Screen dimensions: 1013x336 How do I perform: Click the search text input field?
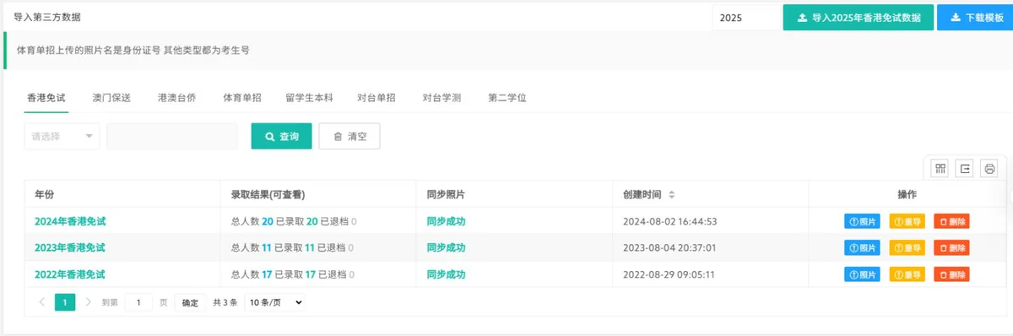coord(172,136)
